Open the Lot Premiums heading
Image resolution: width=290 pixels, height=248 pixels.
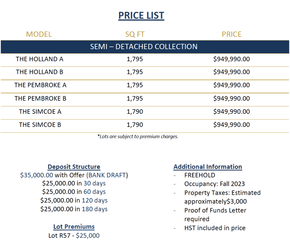tap(74, 227)
